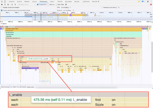
Task: Select the runScript flame entry
Action: (74, 36)
